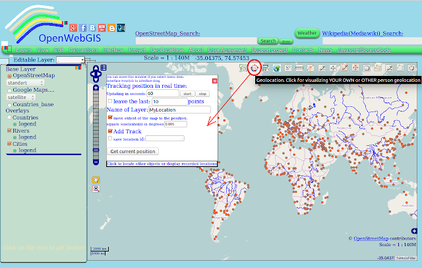The width and height of the screenshot is (422, 268).
Task: Open the 'locate other objects' link
Action: [162, 164]
